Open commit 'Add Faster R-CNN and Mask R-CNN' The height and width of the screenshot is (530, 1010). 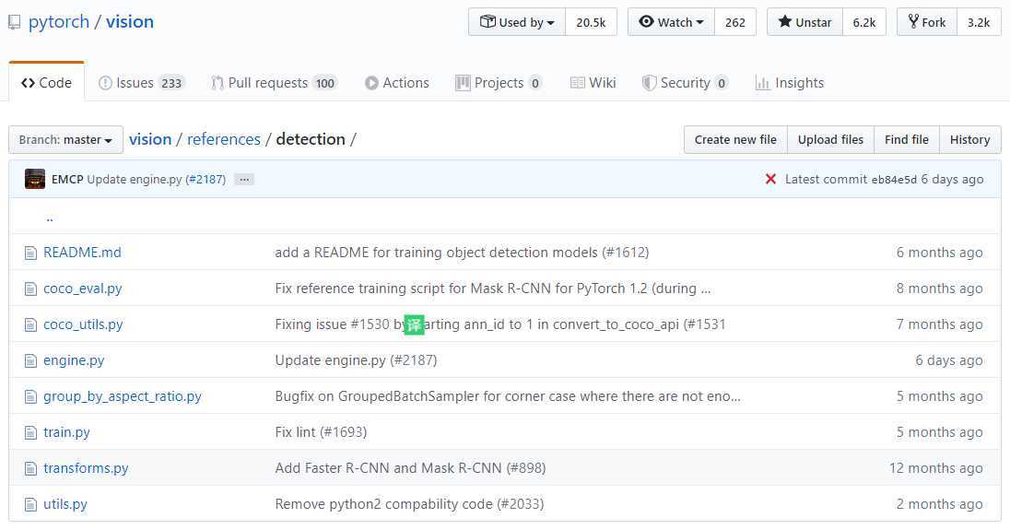click(x=410, y=468)
